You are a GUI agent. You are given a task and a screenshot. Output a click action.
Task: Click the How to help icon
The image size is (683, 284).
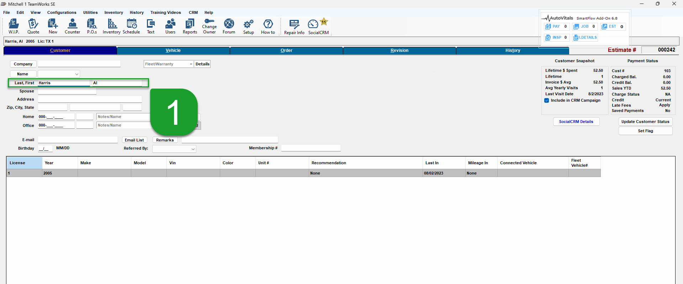pos(268,26)
